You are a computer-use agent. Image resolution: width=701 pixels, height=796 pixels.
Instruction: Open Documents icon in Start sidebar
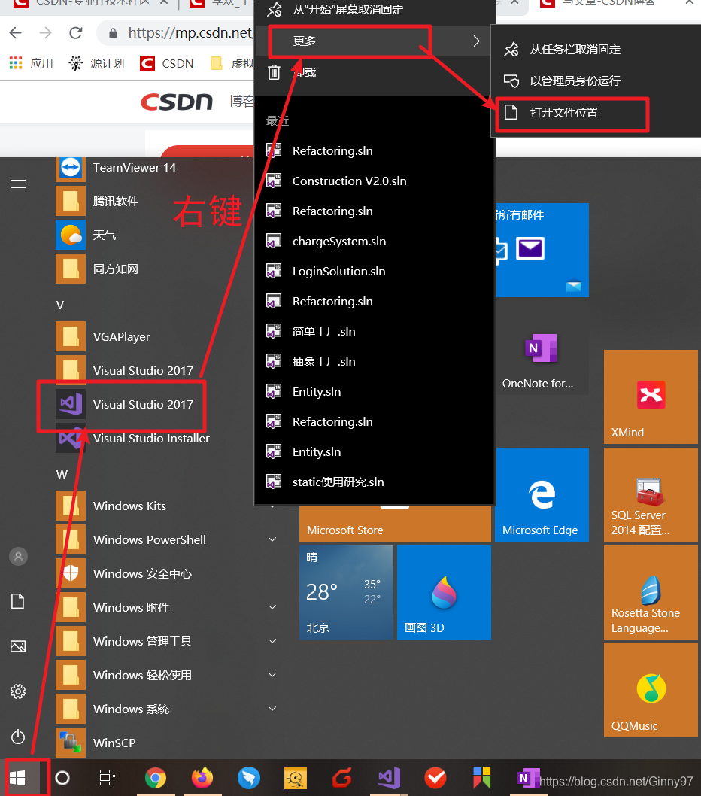click(x=18, y=601)
